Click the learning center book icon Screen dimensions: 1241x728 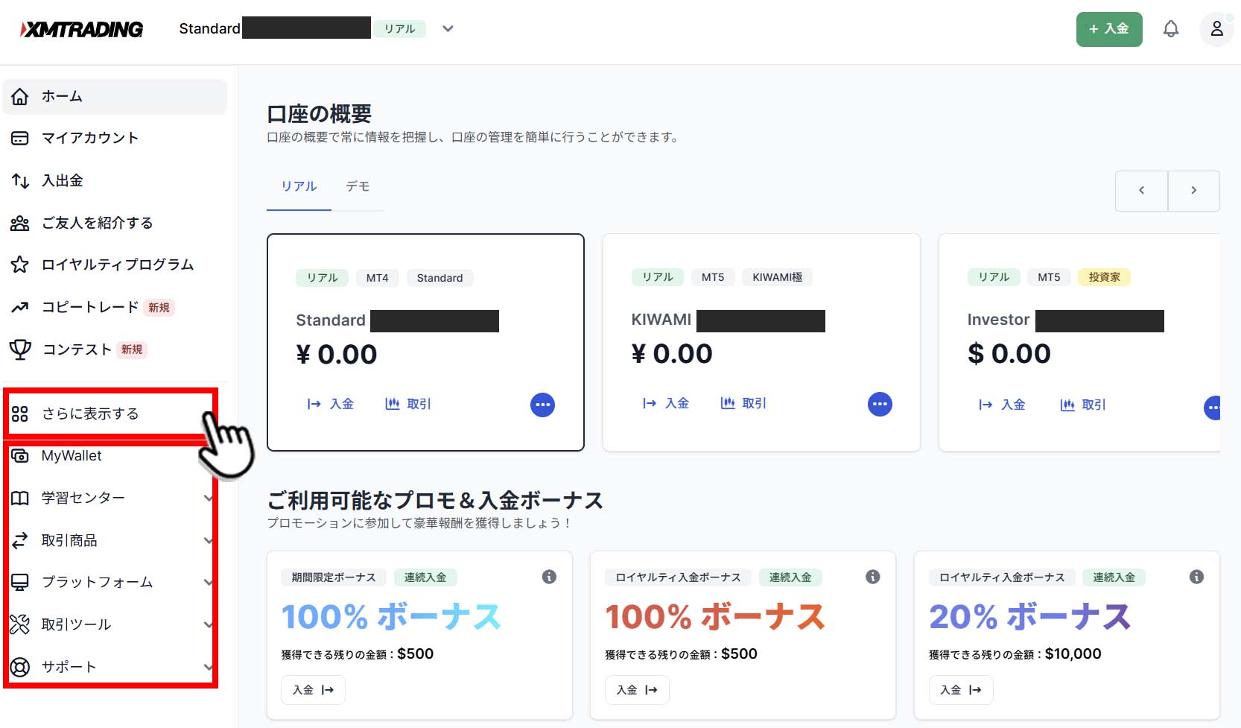click(20, 498)
